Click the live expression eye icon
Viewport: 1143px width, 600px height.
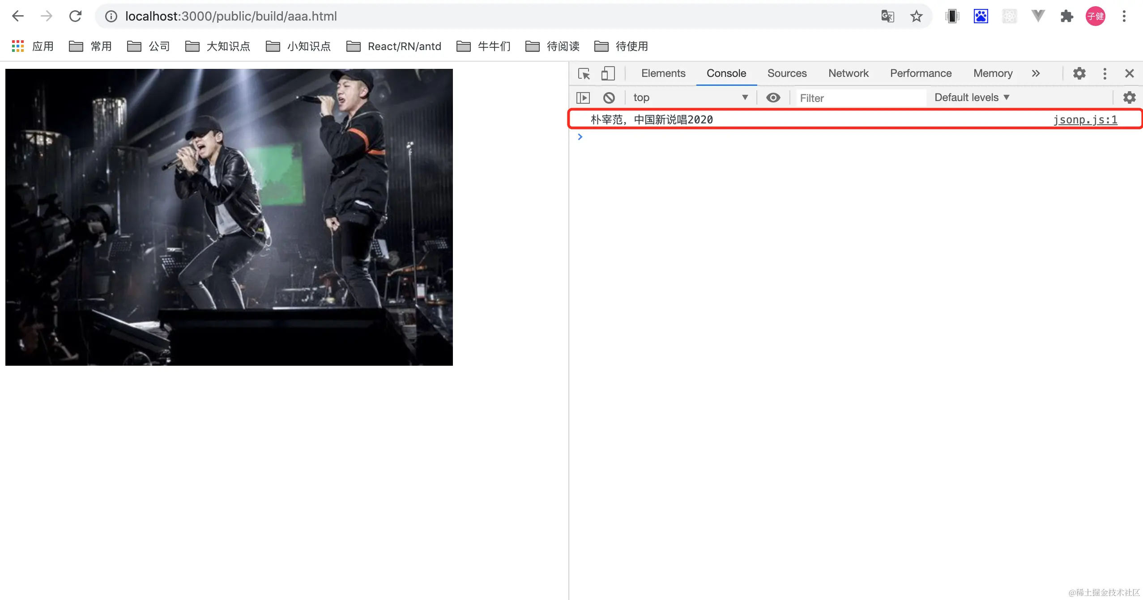pos(773,97)
